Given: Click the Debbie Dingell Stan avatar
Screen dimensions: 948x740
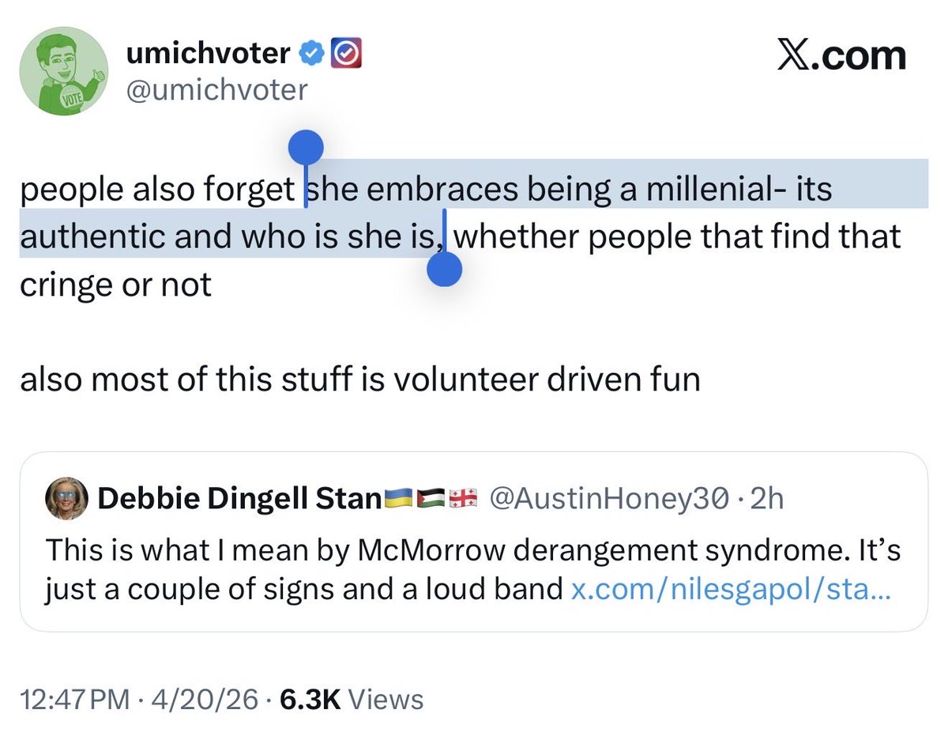Looking at the screenshot, I should coord(68,498).
